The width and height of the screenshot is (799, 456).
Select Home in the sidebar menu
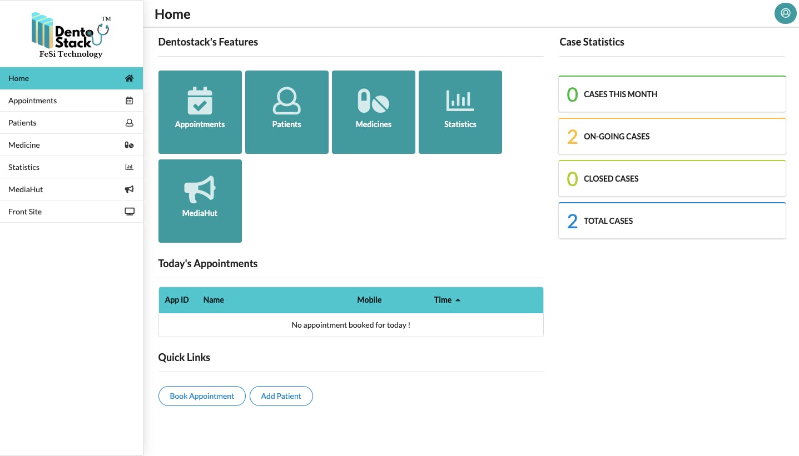[71, 78]
